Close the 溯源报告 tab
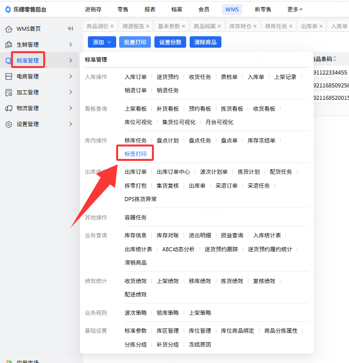The height and width of the screenshot is (363, 349). point(147,26)
